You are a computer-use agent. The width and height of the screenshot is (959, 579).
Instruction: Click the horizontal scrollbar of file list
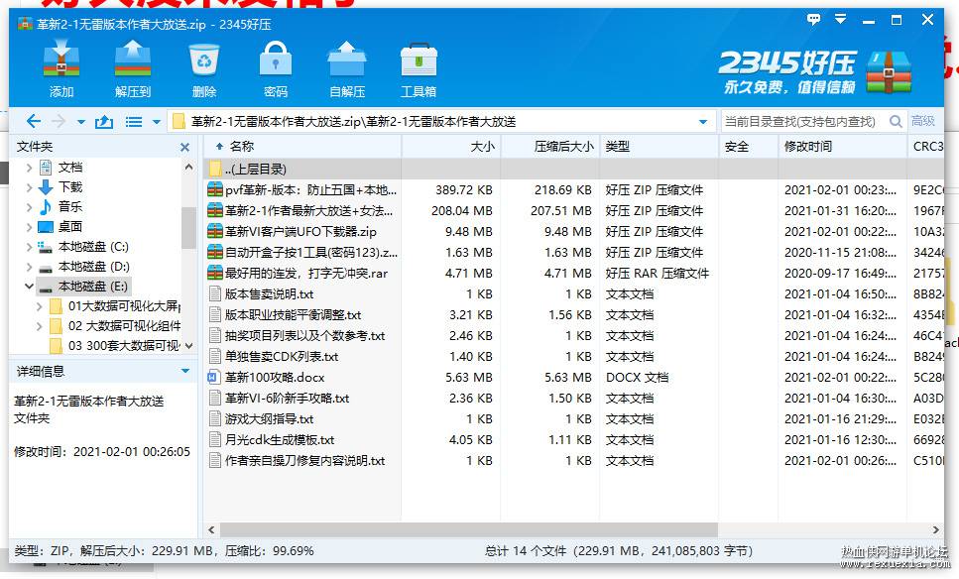[468, 529]
